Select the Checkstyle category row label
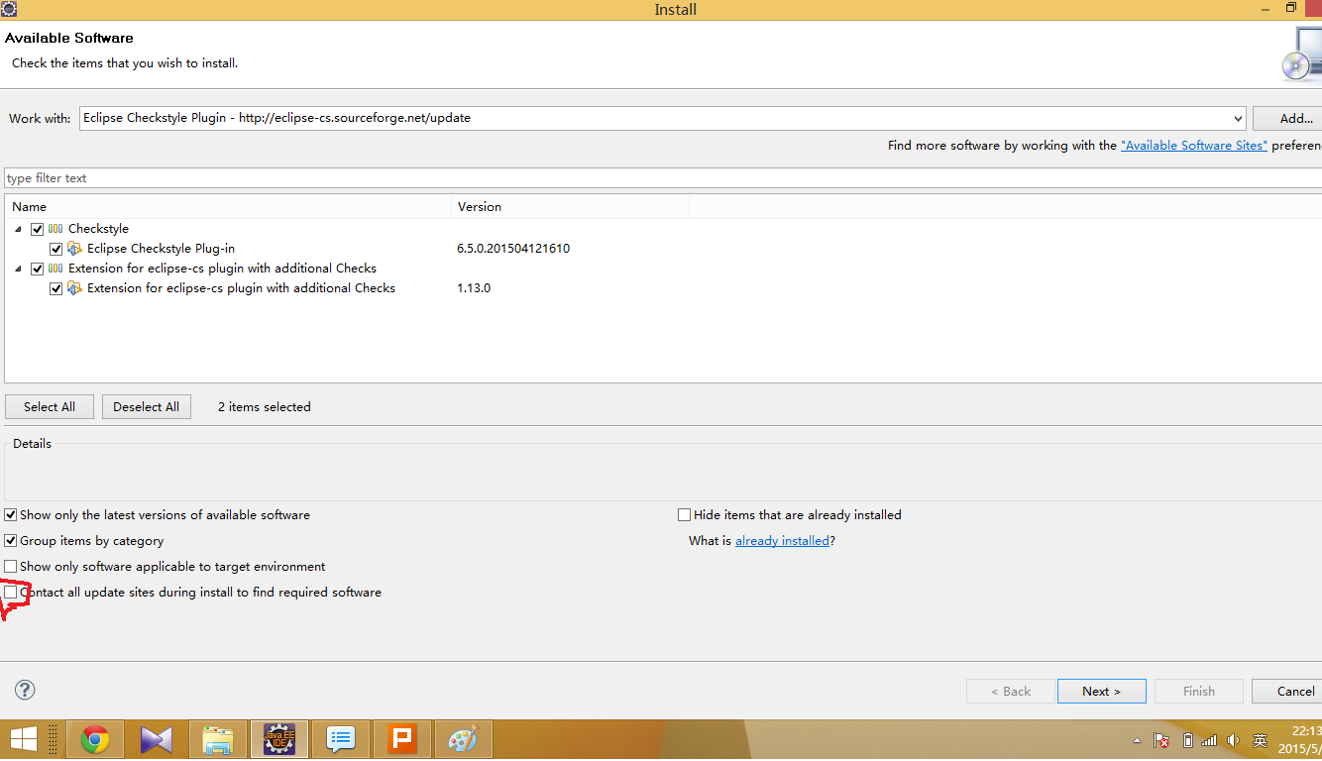Image resolution: width=1322 pixels, height=761 pixels. point(98,229)
